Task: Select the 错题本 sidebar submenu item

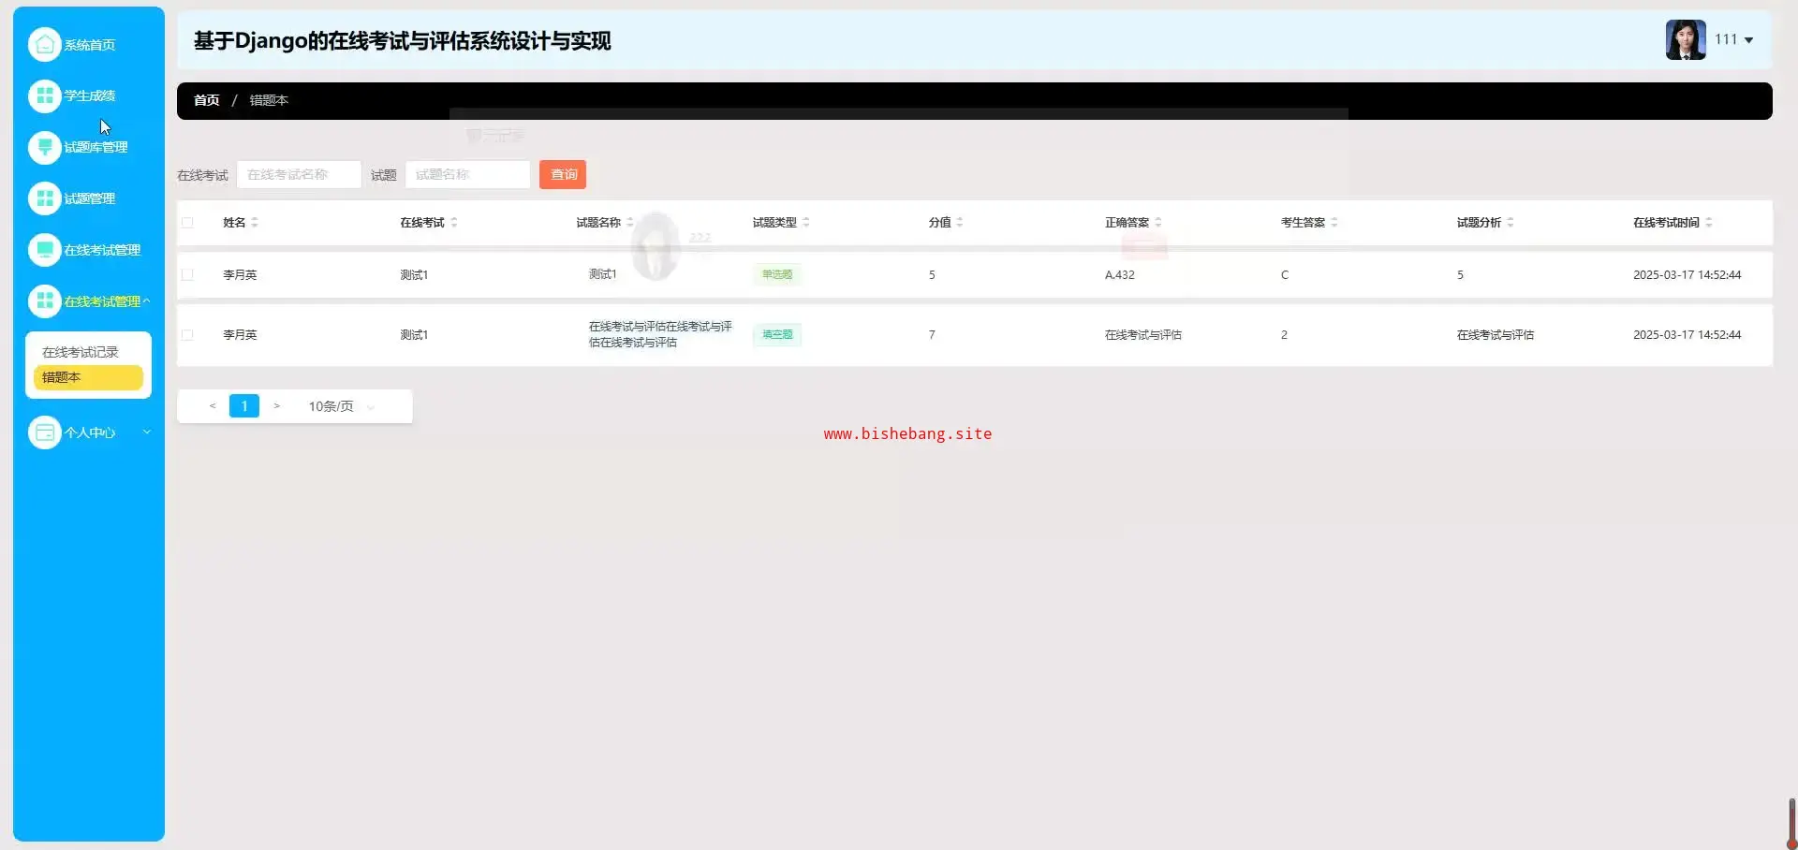Action: [88, 377]
